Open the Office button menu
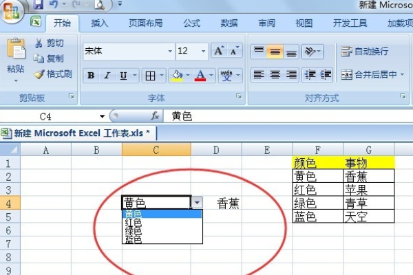Viewport: 413px width, 275px height. (11, 10)
